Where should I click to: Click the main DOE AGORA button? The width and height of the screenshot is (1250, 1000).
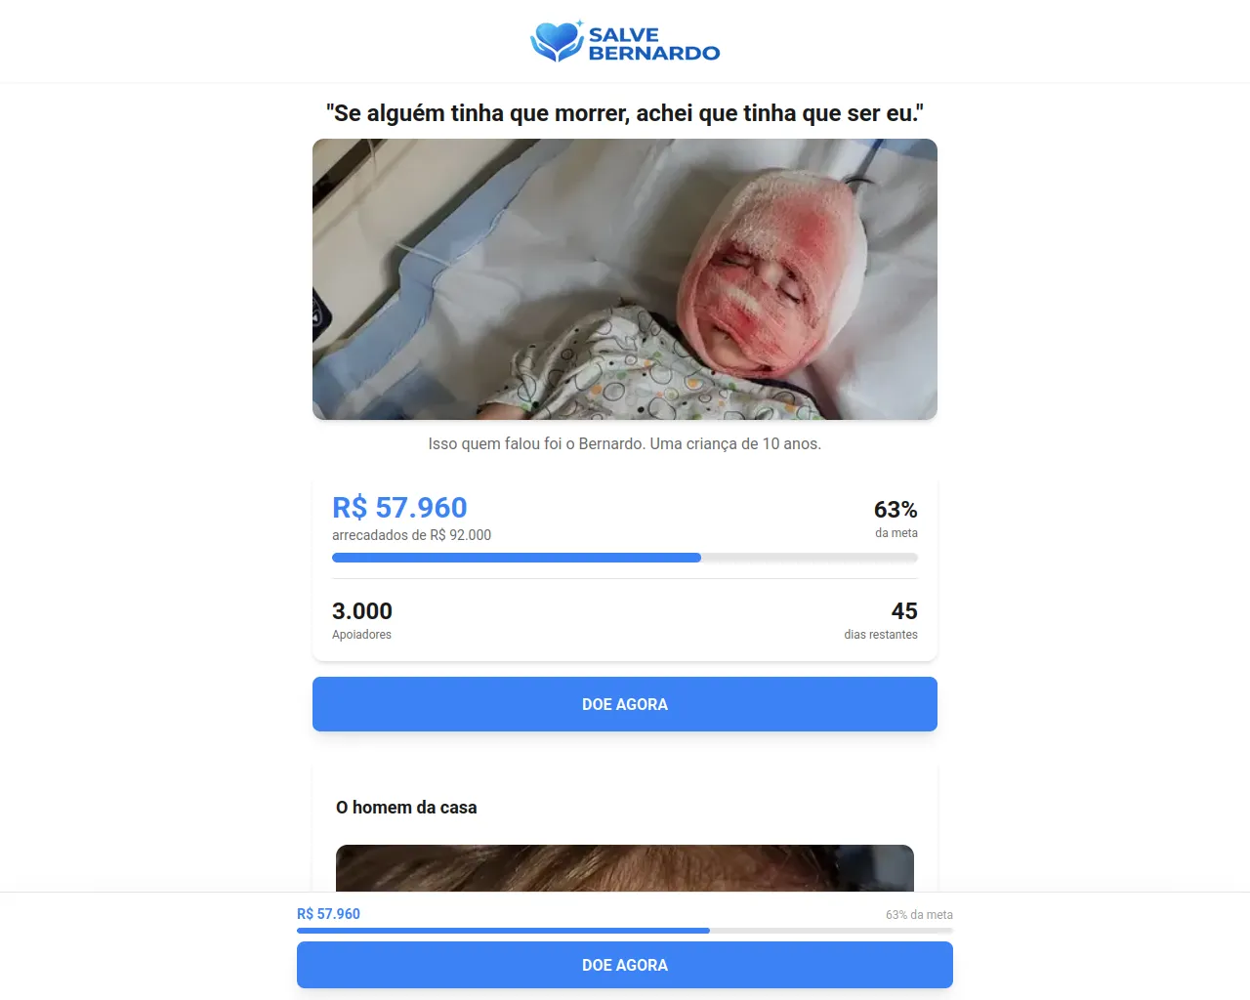tap(625, 704)
